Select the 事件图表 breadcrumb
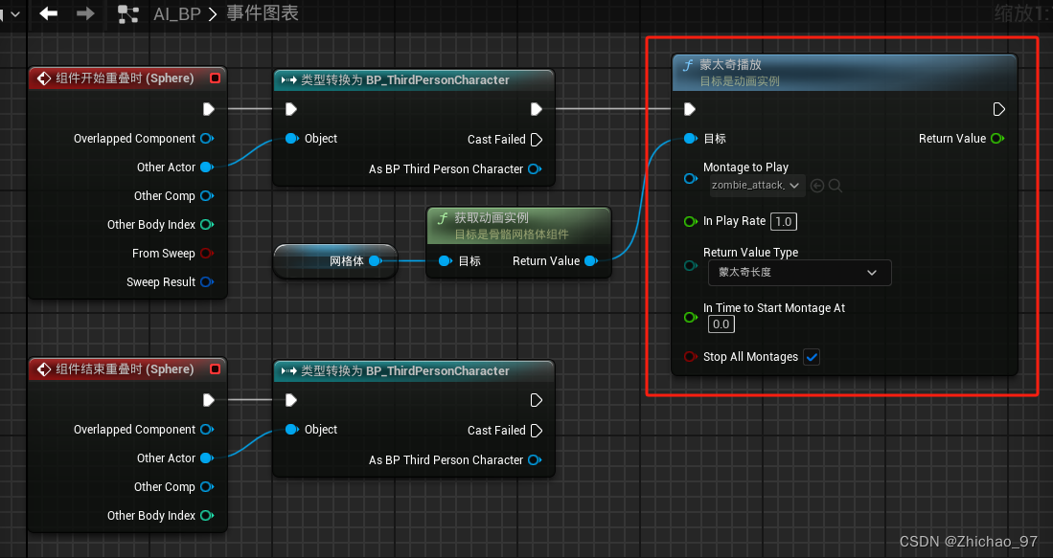The width and height of the screenshot is (1053, 558). [262, 13]
